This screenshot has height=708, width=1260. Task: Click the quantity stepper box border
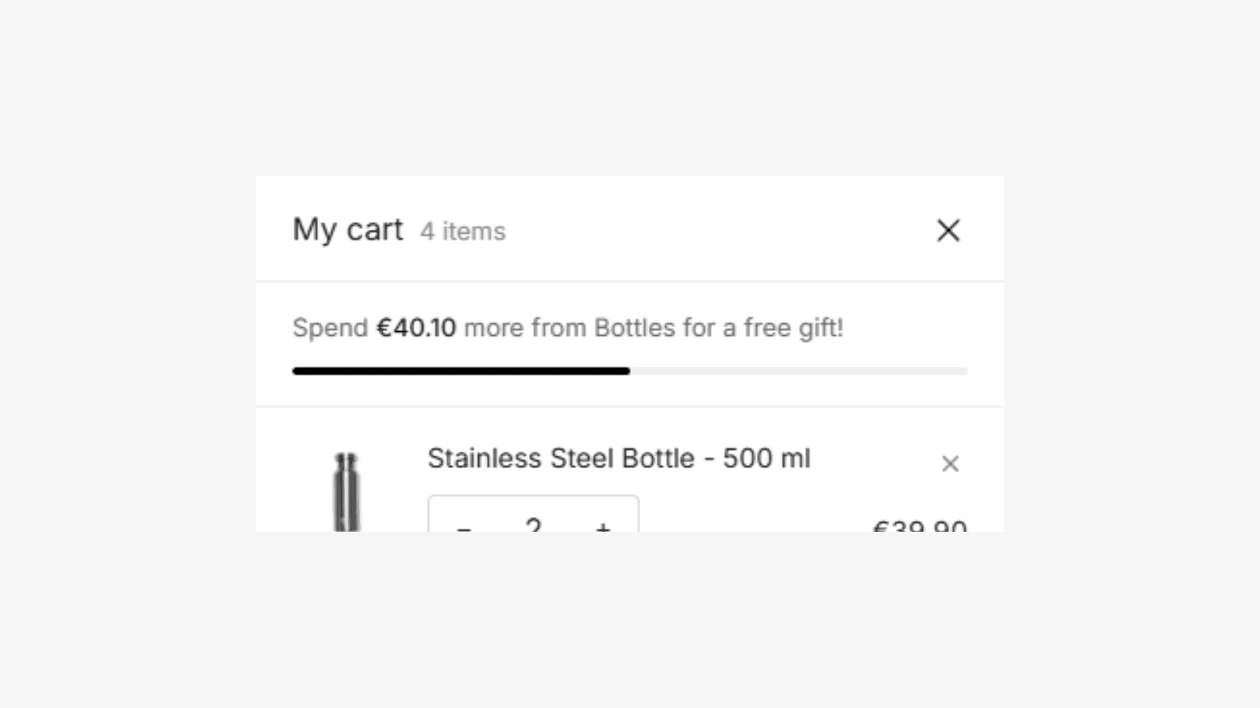(x=534, y=496)
